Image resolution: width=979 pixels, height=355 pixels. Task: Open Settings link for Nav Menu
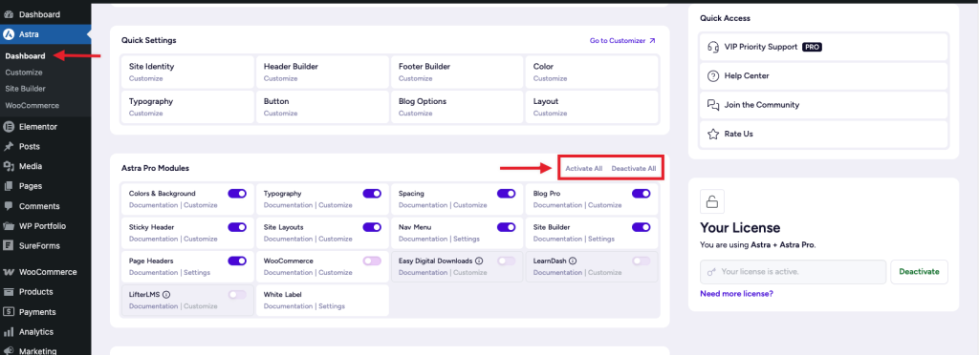[x=467, y=239]
